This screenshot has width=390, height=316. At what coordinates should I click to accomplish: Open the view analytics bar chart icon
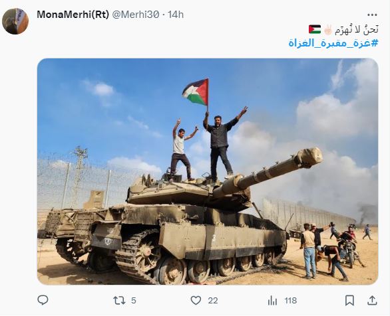pyautogui.click(x=272, y=301)
